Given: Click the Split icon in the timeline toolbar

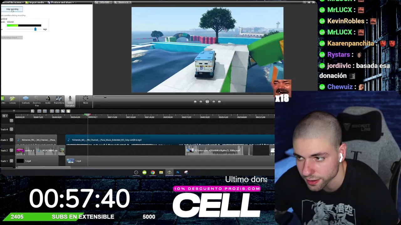Looking at the screenshot, I should pos(57,111).
